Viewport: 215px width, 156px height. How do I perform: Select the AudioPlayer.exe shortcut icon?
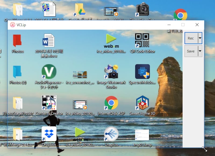[49, 71]
